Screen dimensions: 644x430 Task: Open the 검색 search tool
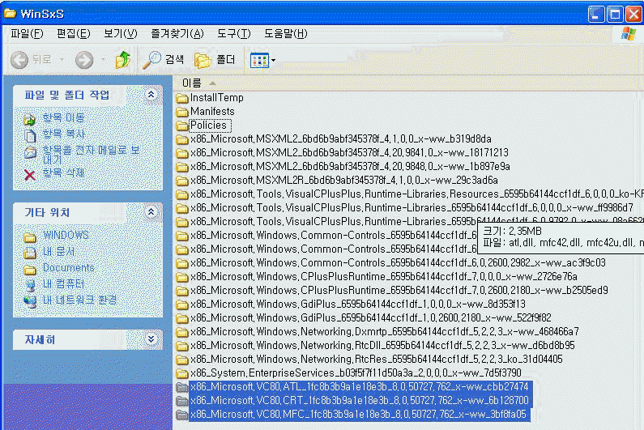(164, 60)
